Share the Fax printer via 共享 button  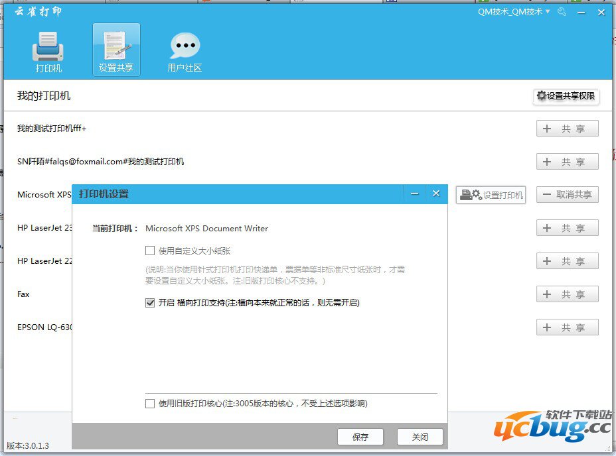point(567,294)
